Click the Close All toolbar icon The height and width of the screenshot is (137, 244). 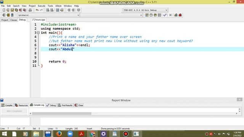24,10
